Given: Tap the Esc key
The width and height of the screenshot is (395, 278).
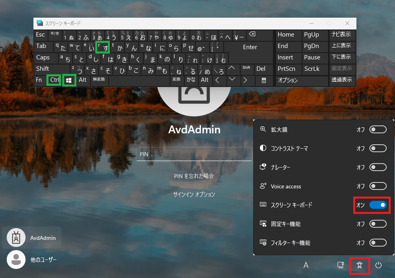Looking at the screenshot, I should click(x=41, y=35).
